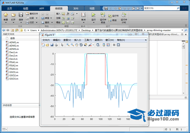Click the Zoom In tool in Figure 3

[x=68, y=45]
